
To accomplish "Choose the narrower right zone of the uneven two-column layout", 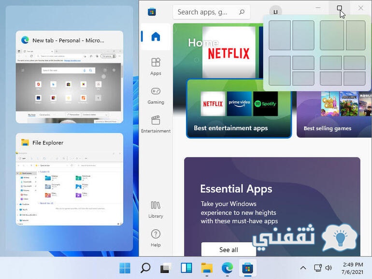I will (x=356, y=35).
